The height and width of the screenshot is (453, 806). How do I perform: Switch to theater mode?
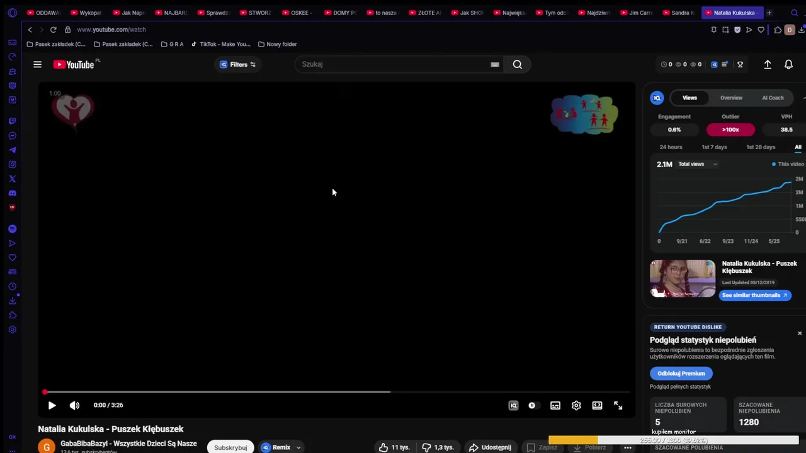pyautogui.click(x=597, y=406)
